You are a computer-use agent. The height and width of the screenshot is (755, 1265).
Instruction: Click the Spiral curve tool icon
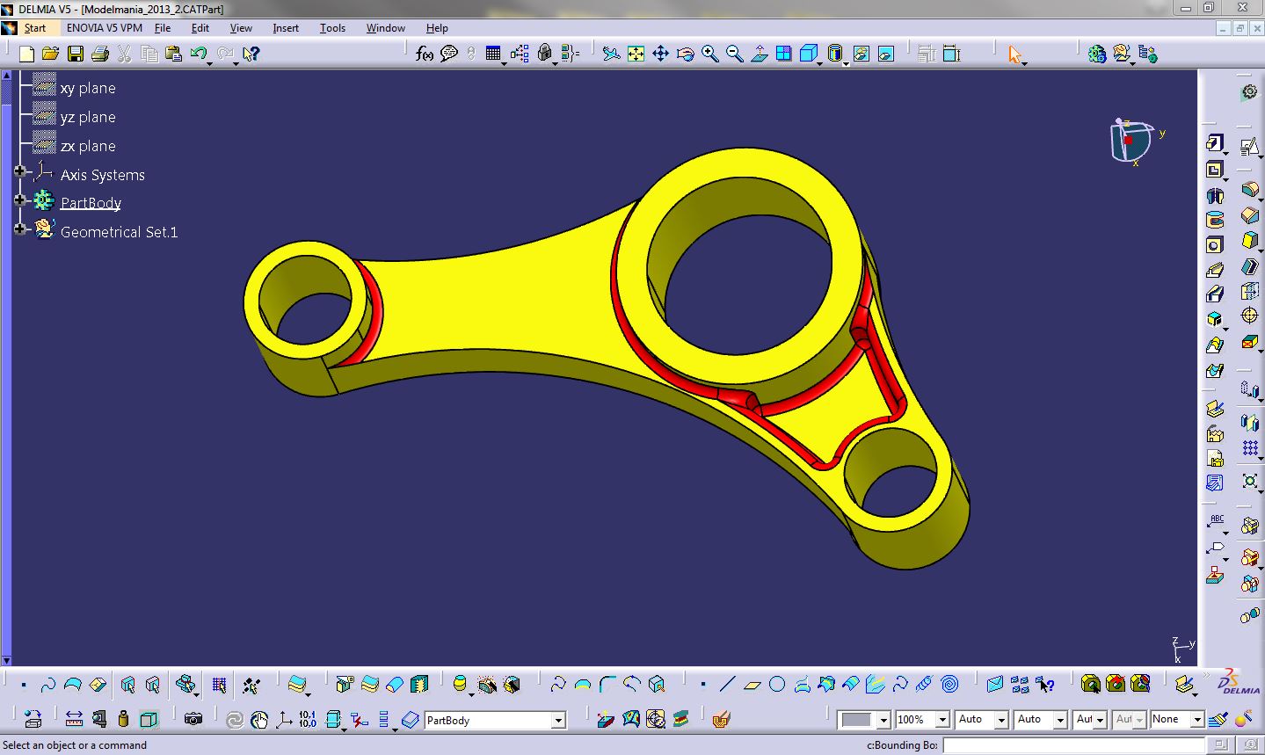(x=949, y=684)
